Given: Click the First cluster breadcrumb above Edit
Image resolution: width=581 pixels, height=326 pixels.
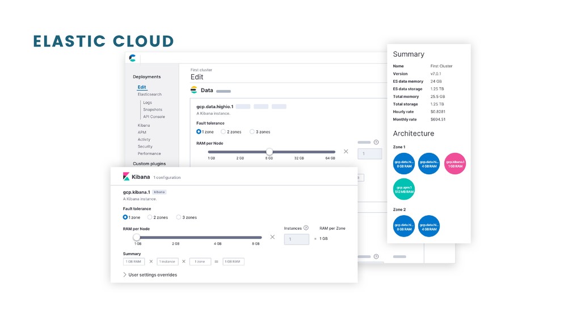Looking at the screenshot, I should (x=201, y=70).
